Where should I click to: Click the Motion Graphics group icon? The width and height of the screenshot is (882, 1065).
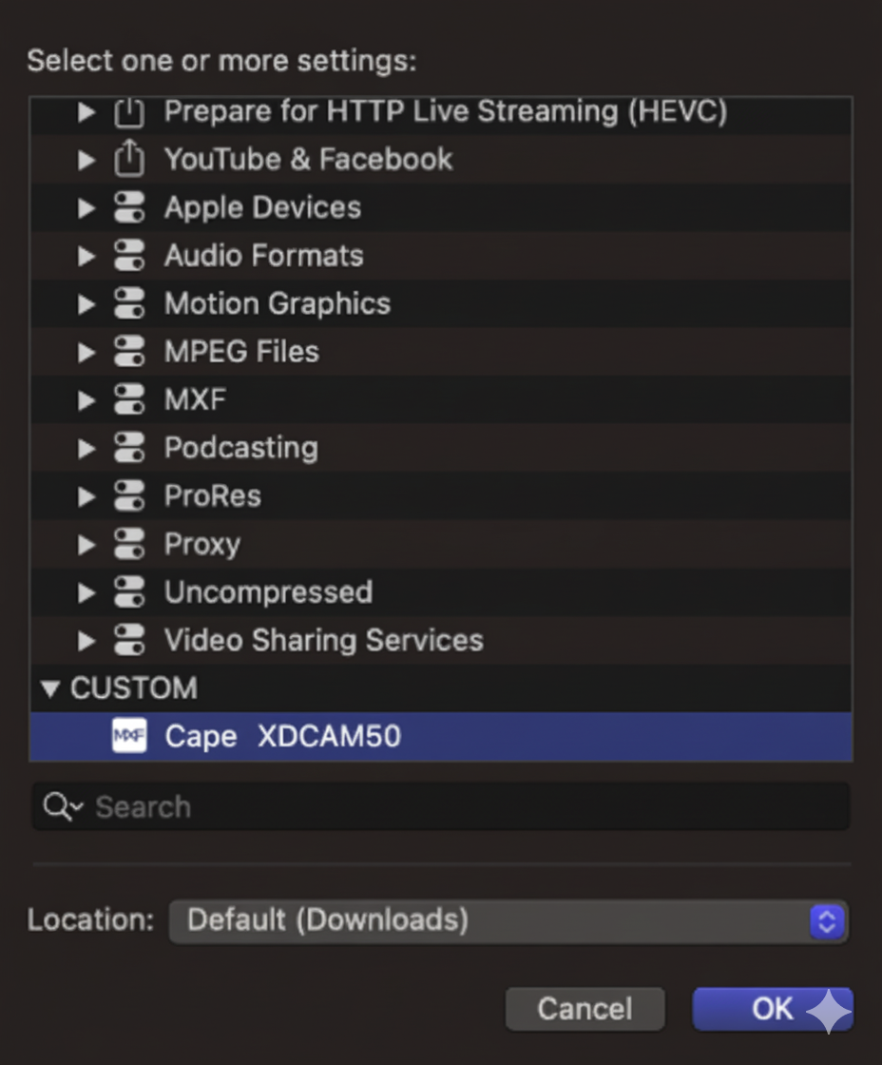[x=128, y=303]
